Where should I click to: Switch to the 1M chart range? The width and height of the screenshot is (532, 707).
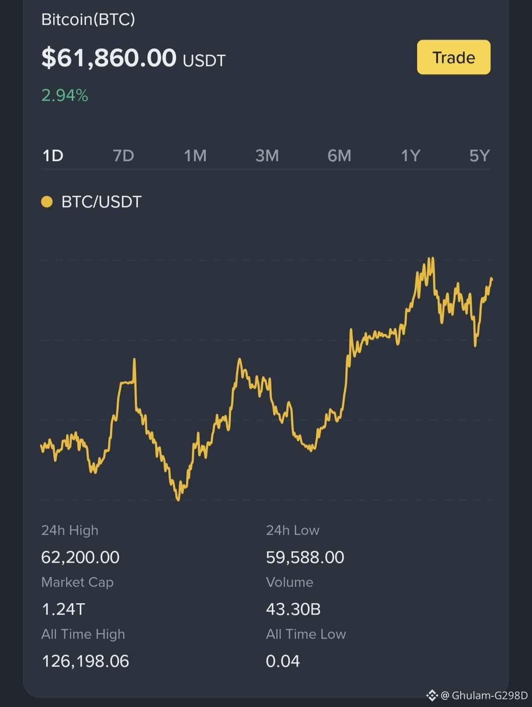(195, 156)
